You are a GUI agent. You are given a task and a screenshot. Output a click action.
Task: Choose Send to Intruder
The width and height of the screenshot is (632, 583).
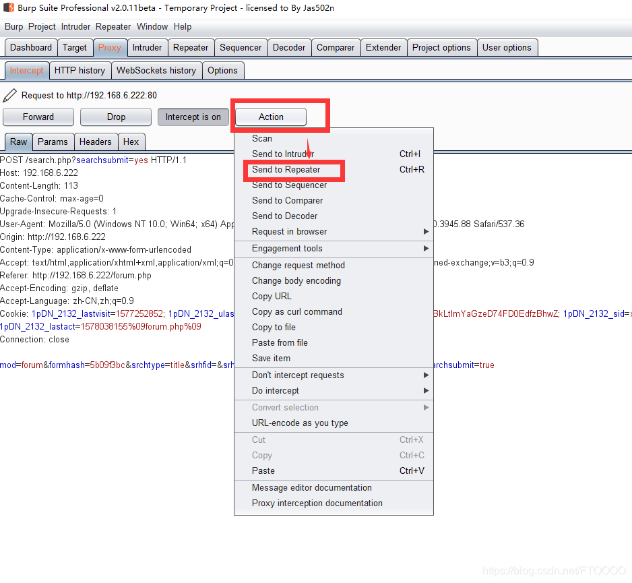334,154
